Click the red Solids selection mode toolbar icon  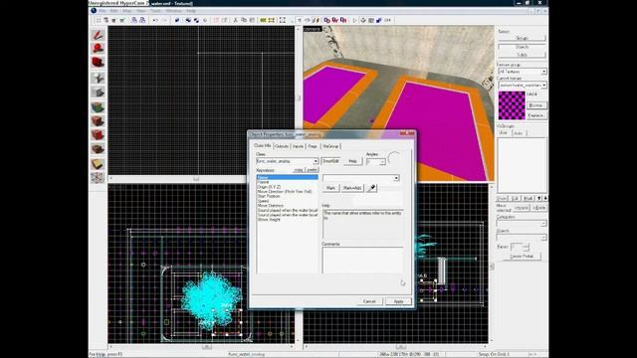(x=343, y=20)
